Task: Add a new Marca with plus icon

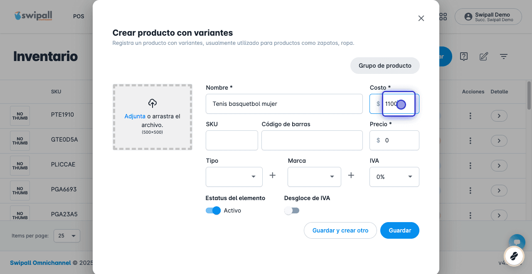Action: [351, 176]
